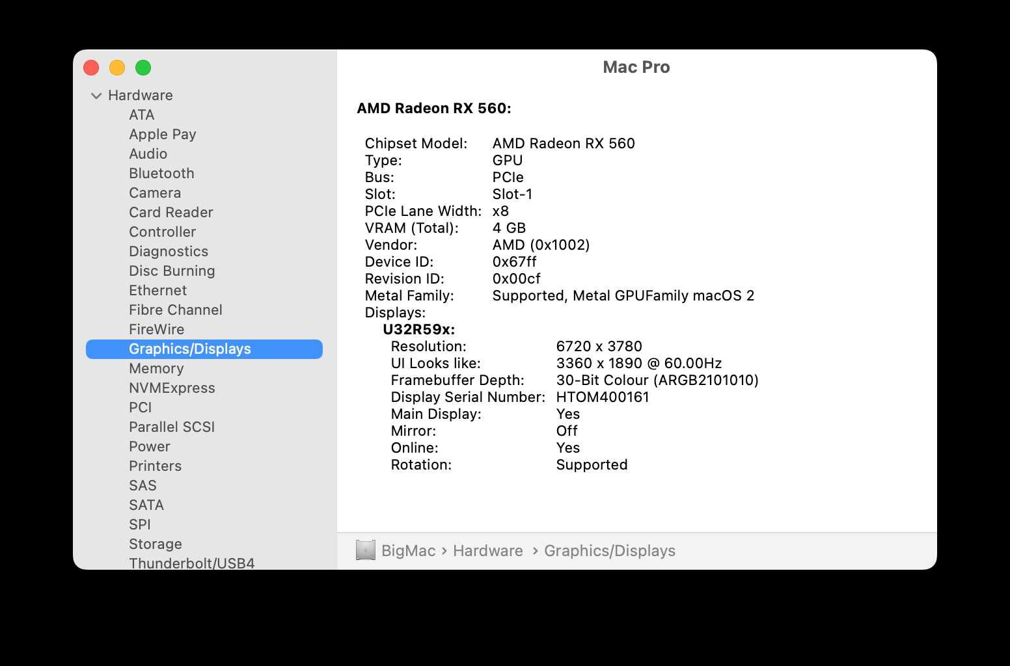Select Storage in the sidebar
The image size is (1010, 666).
pyautogui.click(x=156, y=544)
